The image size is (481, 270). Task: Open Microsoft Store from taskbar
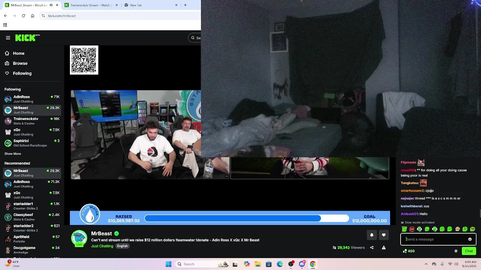pyautogui.click(x=269, y=264)
